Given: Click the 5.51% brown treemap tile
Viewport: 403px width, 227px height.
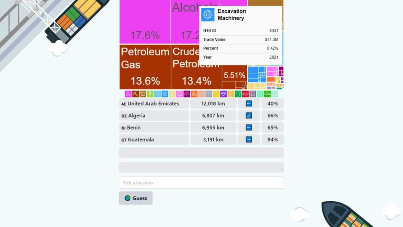Looking at the screenshot, I should [x=234, y=76].
